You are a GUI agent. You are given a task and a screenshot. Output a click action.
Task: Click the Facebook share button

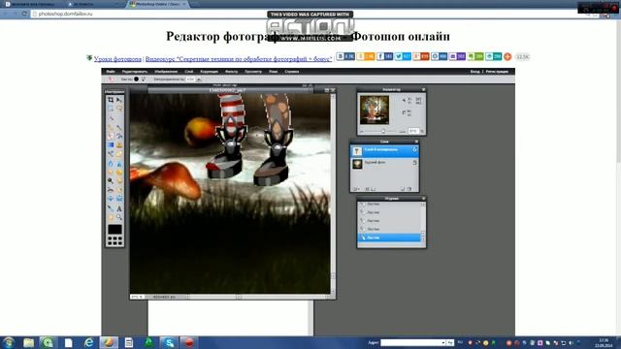pos(384,56)
